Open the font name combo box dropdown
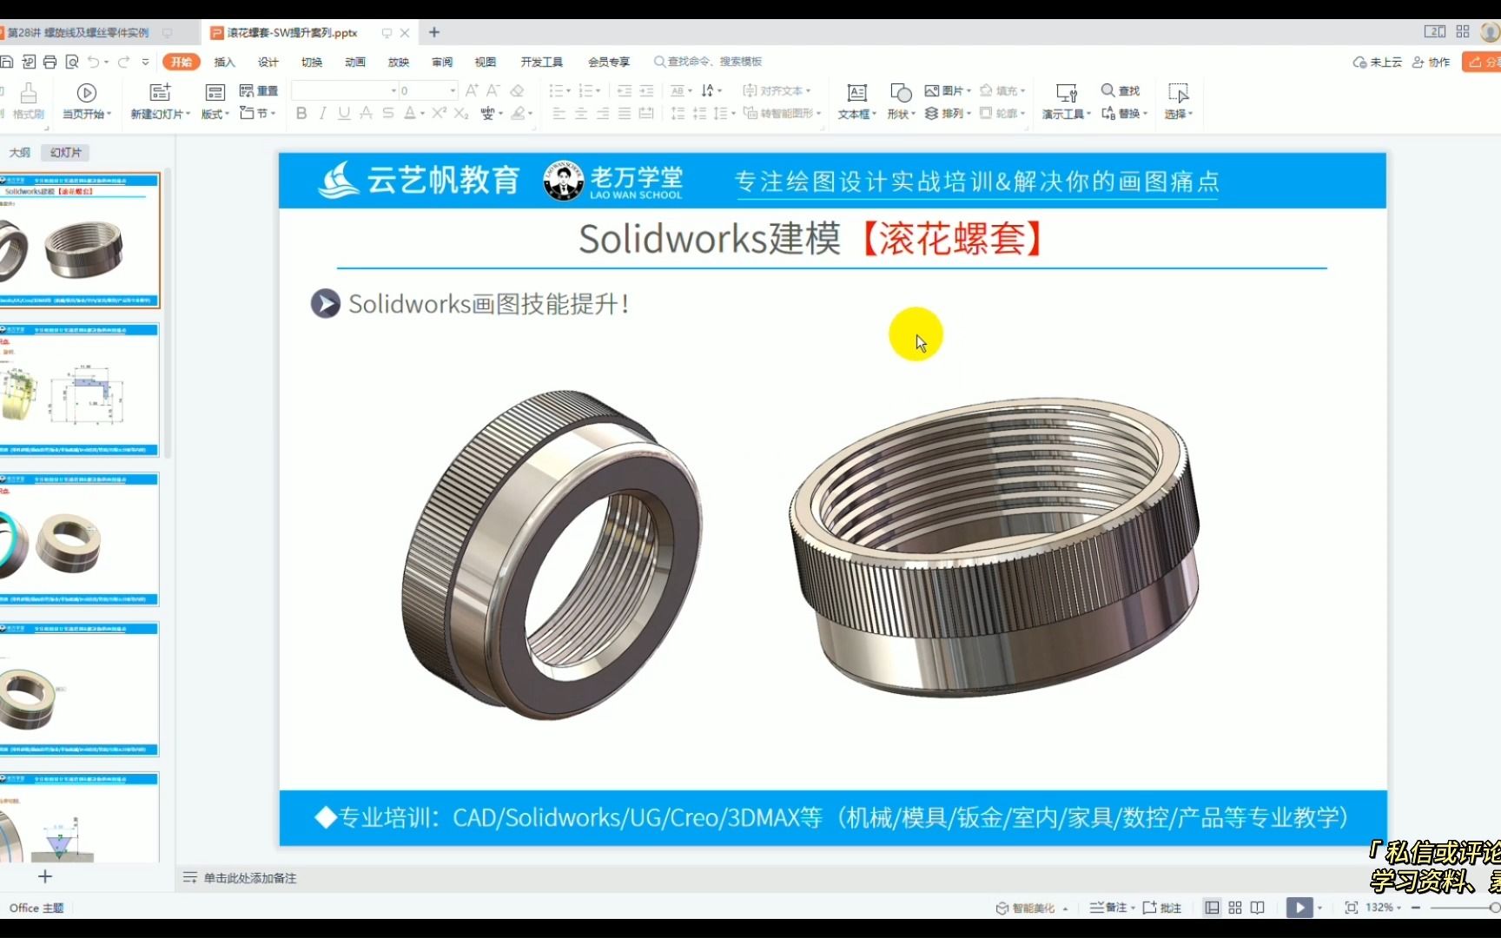This screenshot has height=938, width=1501. click(393, 90)
